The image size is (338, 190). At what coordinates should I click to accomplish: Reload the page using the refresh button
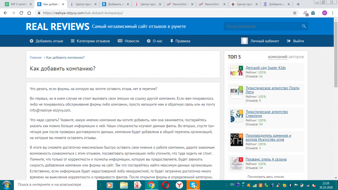point(21,13)
